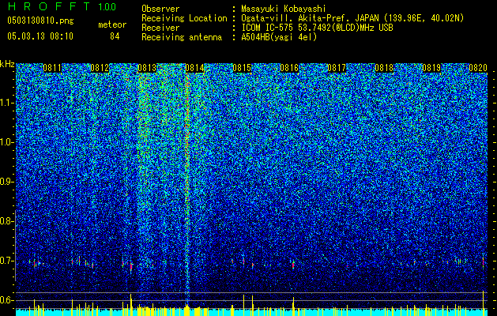The height and width of the screenshot is (316, 497).
Task: Click antenna value A504HB(yagi 4el)
Action: click(279, 37)
